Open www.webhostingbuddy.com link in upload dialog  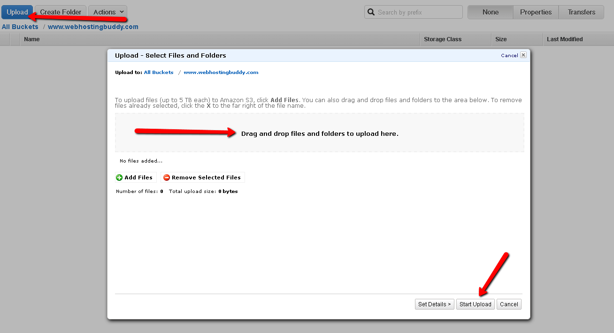tap(221, 73)
